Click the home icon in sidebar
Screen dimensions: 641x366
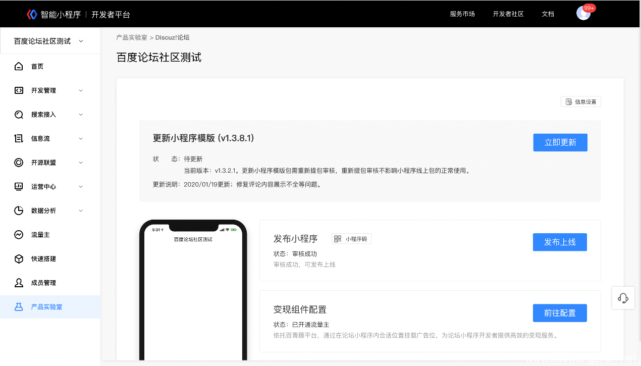click(x=19, y=67)
